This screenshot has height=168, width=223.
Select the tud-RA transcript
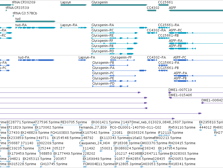pos(35,28)
